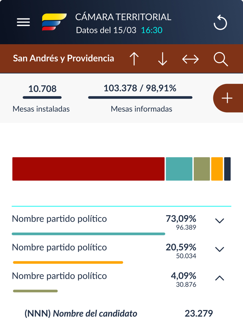
Task: Expand the first party results row
Action: point(219,221)
